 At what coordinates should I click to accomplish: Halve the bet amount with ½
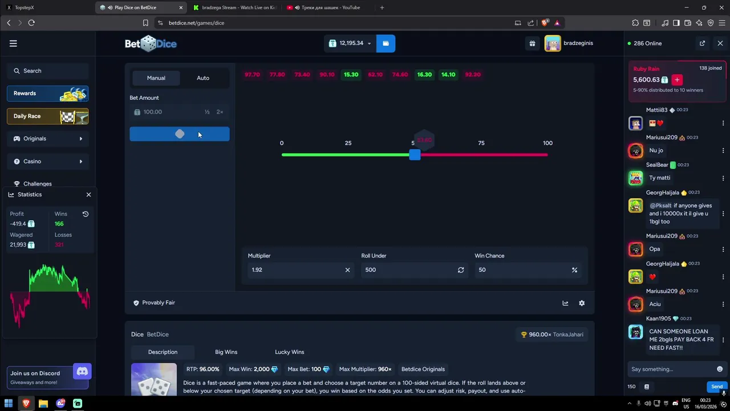(207, 112)
